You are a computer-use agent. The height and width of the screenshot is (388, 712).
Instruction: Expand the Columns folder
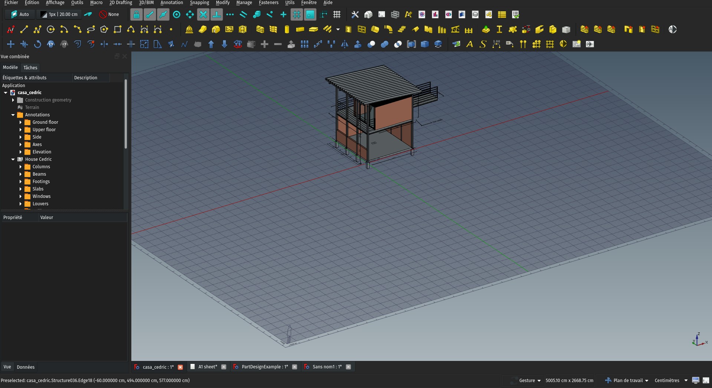20,167
